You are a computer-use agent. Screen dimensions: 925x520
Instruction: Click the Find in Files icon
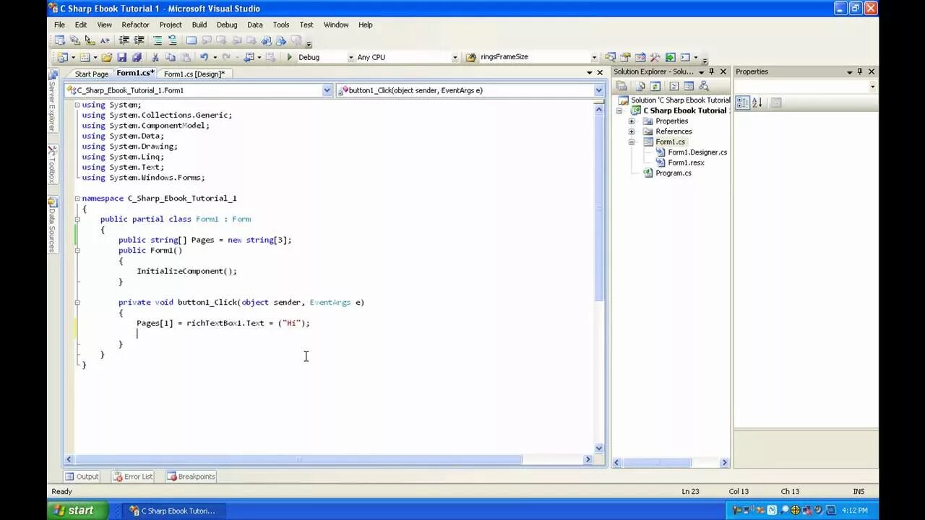point(470,57)
